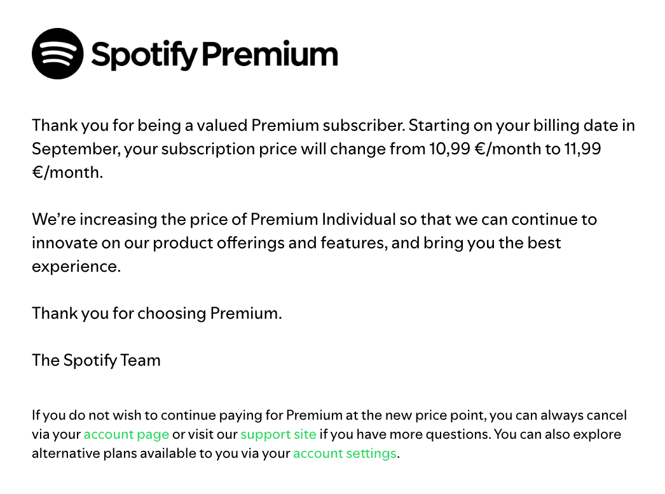Click the word "experience." ending second paragraph

[x=76, y=267]
